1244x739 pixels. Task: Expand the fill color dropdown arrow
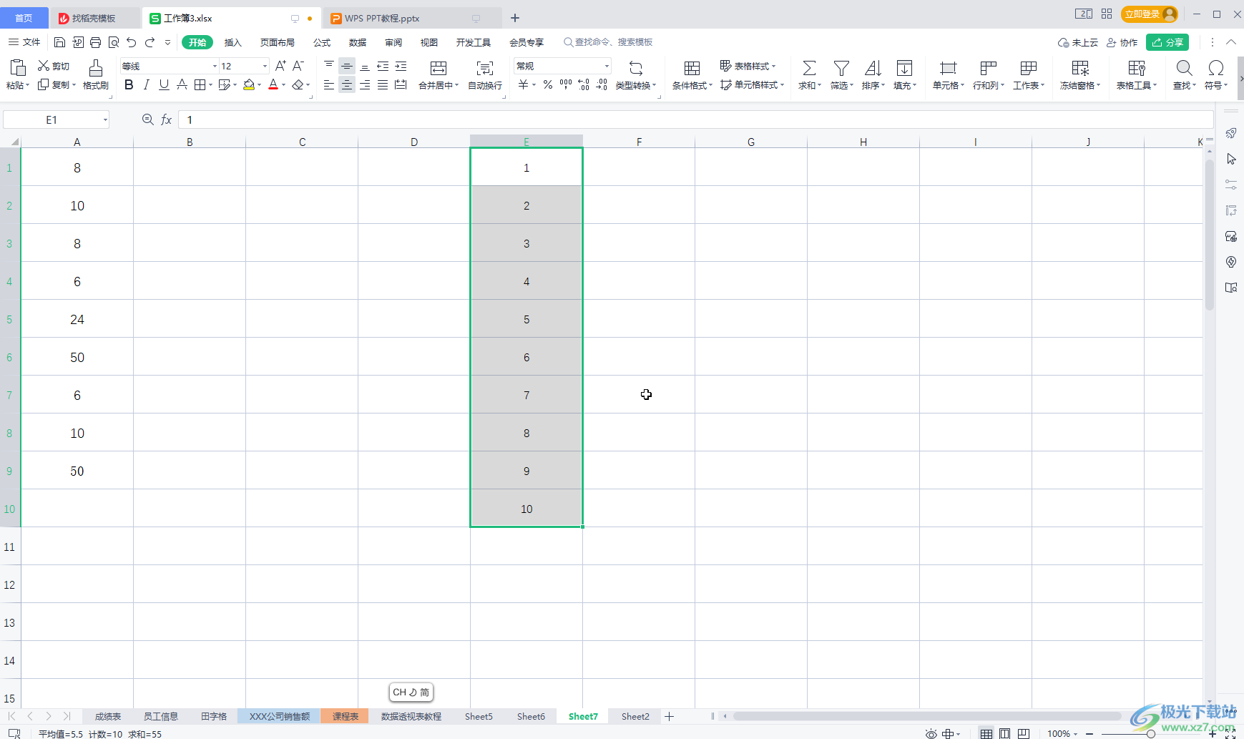coord(259,85)
